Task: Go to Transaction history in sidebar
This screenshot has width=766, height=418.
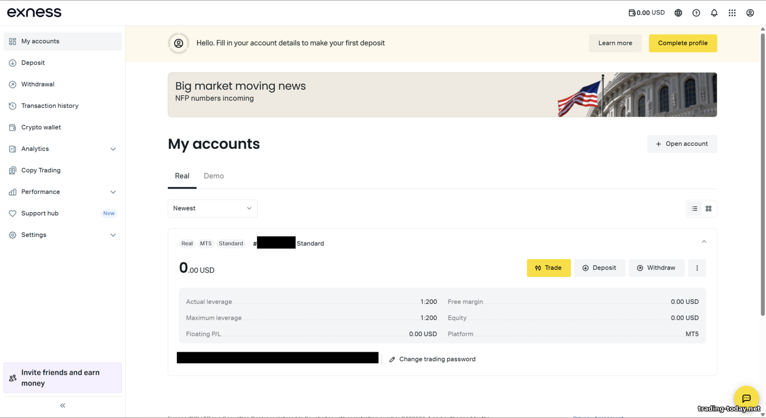Action: click(x=50, y=106)
